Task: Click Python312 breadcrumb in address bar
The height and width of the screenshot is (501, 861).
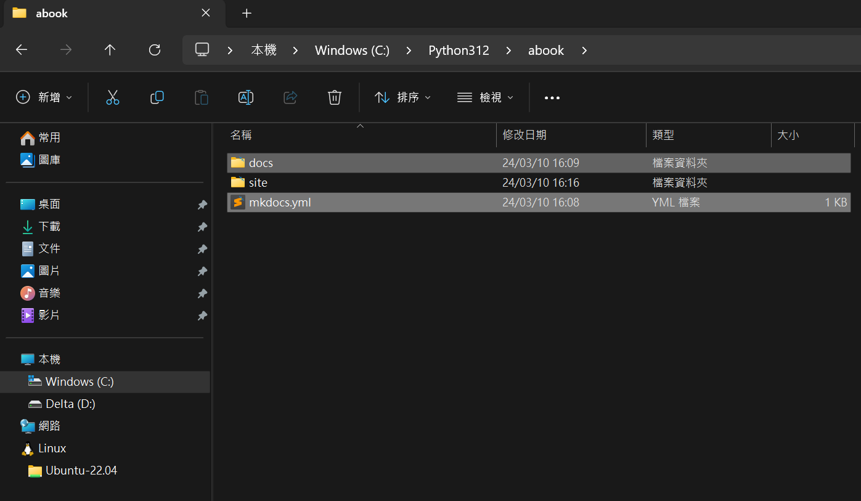Action: 459,51
